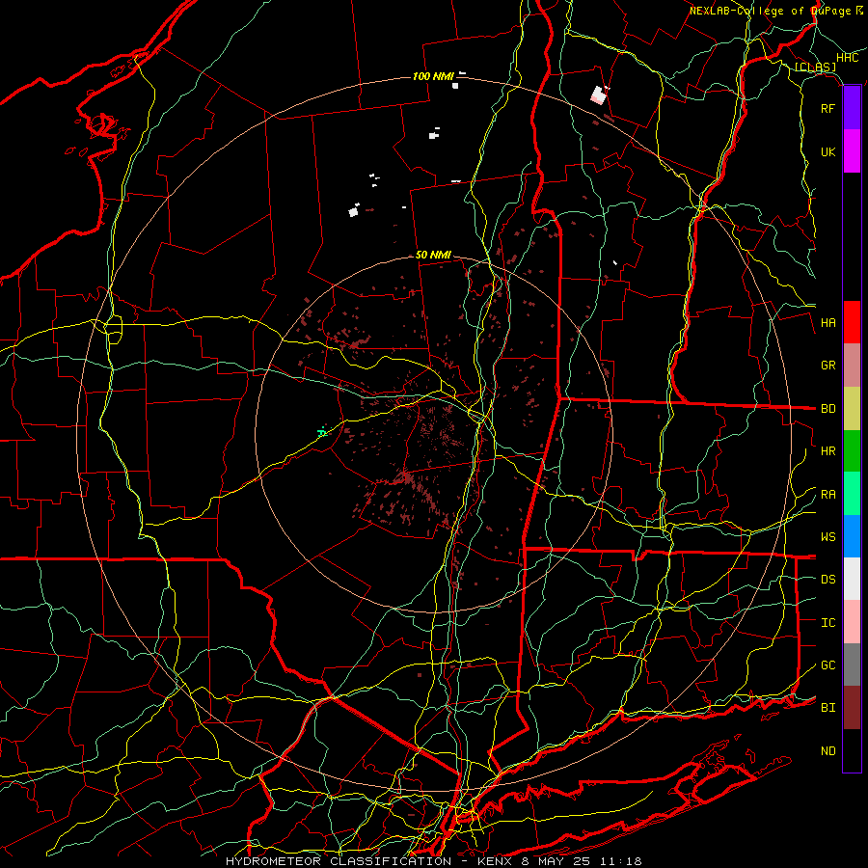Click the green radar site marker
Screen dimensions: 868x868
pos(322,432)
